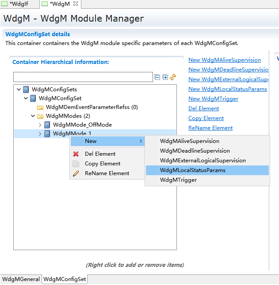The height and width of the screenshot is (285, 279).
Task: Open the WdgIf editor tab
Action: (x=19, y=4)
